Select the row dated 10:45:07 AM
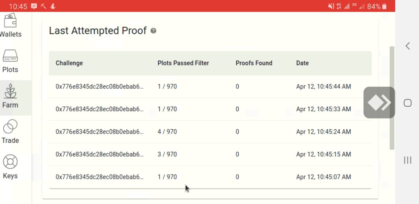Screen dimensions: 419x204 coord(210,177)
